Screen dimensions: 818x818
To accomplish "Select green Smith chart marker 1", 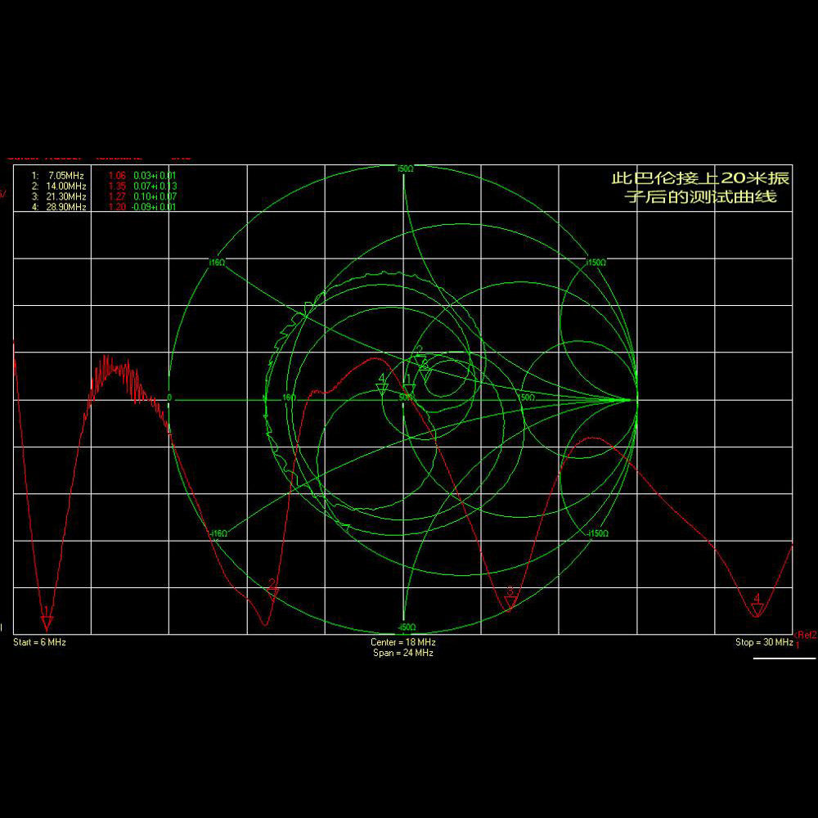I will [409, 390].
